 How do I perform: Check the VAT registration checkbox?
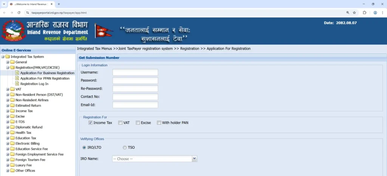click(x=120, y=122)
